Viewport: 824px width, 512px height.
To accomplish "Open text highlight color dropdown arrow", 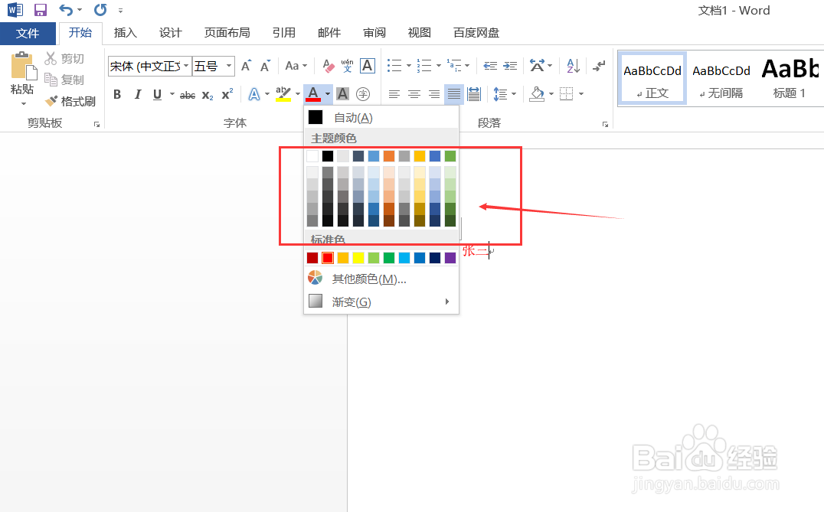I will click(297, 94).
